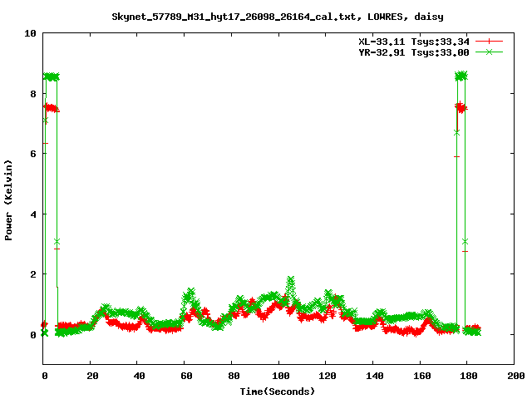Click the Power (Kelvin) y-axis label
This screenshot has width=532, height=399.
[x=8, y=200]
